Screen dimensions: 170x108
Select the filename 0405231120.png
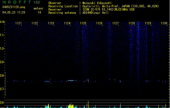pyautogui.click(x=14, y=7)
